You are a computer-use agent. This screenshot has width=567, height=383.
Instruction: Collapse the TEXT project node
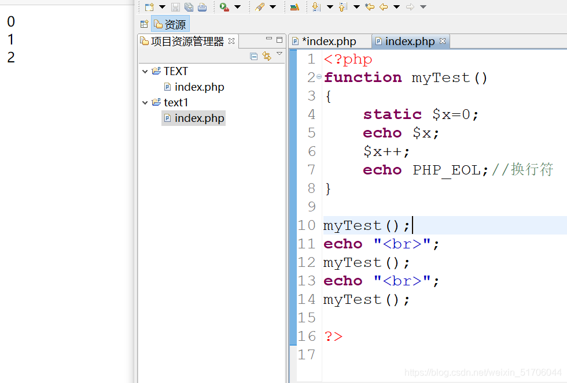tap(145, 72)
